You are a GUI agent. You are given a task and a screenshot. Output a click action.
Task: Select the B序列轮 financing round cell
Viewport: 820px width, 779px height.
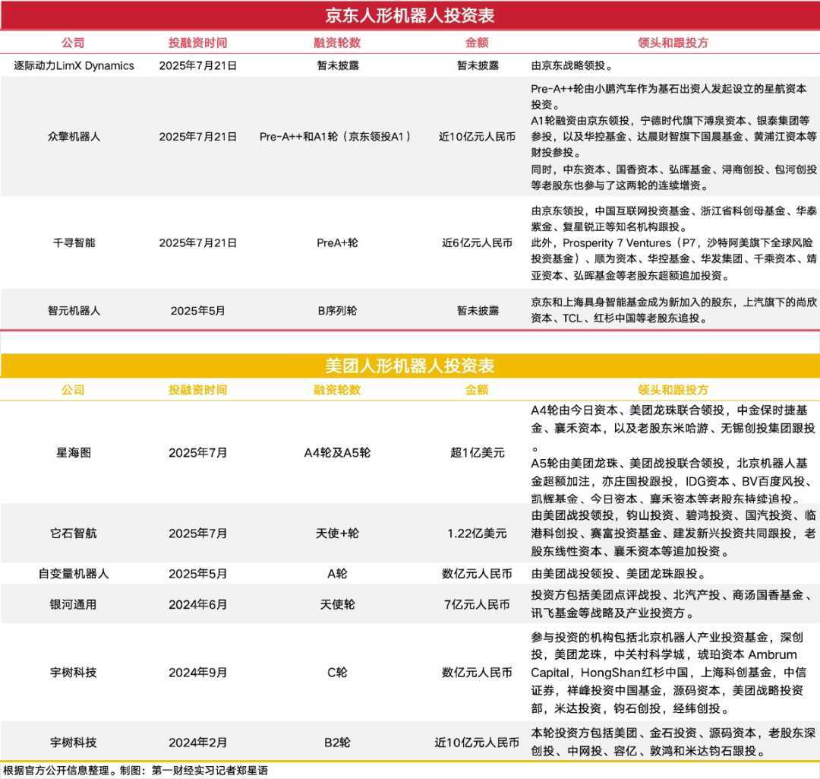tap(337, 310)
